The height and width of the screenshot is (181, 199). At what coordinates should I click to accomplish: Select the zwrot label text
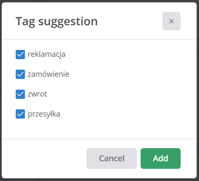tap(37, 94)
